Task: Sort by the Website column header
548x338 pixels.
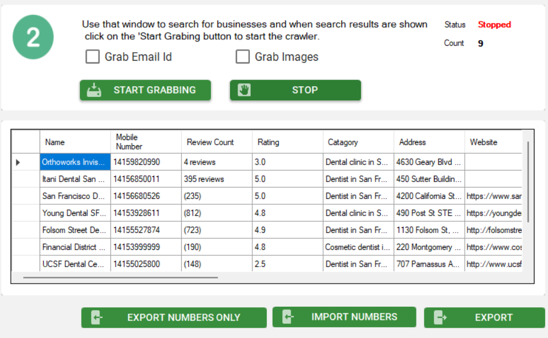Action: (494, 142)
